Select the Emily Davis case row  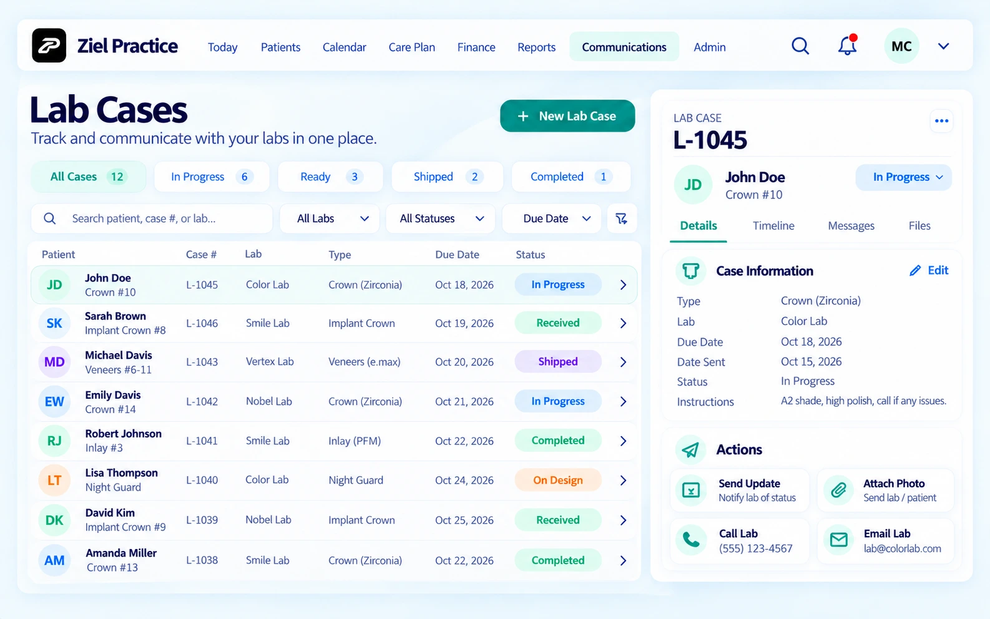click(334, 402)
